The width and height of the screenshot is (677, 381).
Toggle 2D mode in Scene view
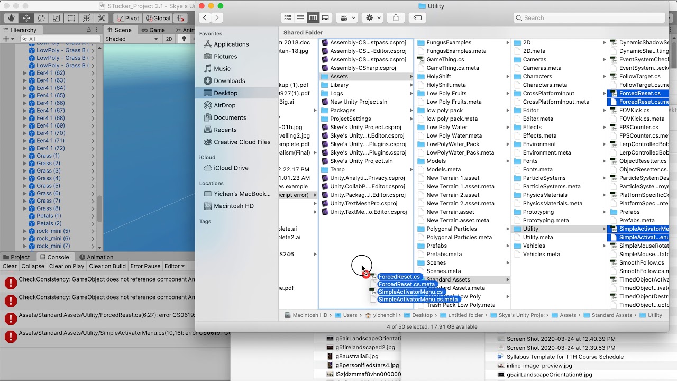169,39
